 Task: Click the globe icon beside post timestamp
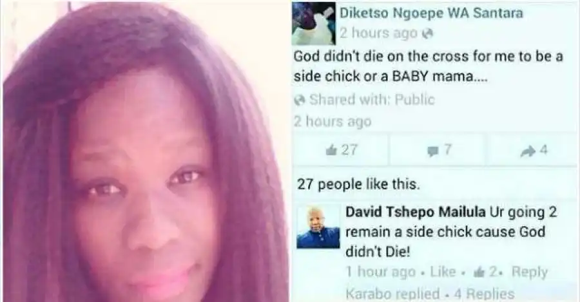coord(427,33)
